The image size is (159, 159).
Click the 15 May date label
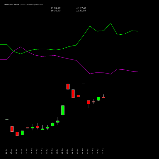[77, 151]
